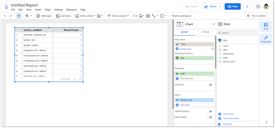Viewport: 275px width, 128px height.
Task: Open the Data side panel
Action: [x=266, y=26]
